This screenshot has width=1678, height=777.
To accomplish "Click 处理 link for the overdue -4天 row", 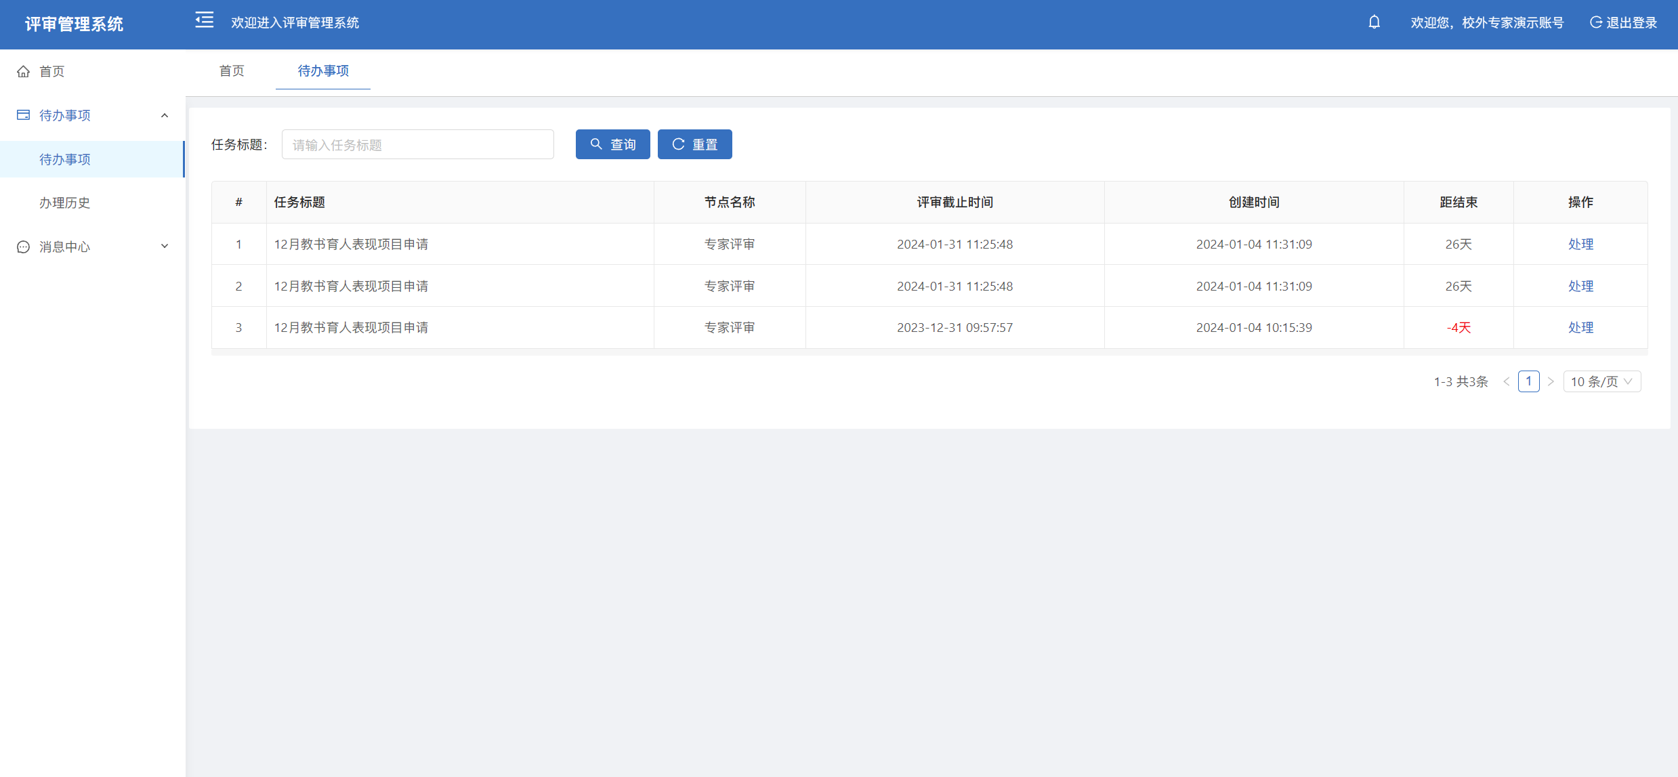I will tap(1580, 327).
